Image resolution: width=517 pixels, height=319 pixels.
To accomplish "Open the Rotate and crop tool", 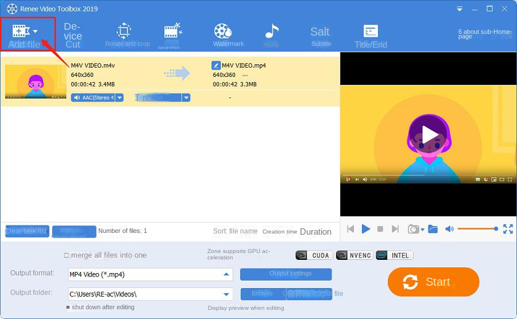I will click(x=124, y=34).
